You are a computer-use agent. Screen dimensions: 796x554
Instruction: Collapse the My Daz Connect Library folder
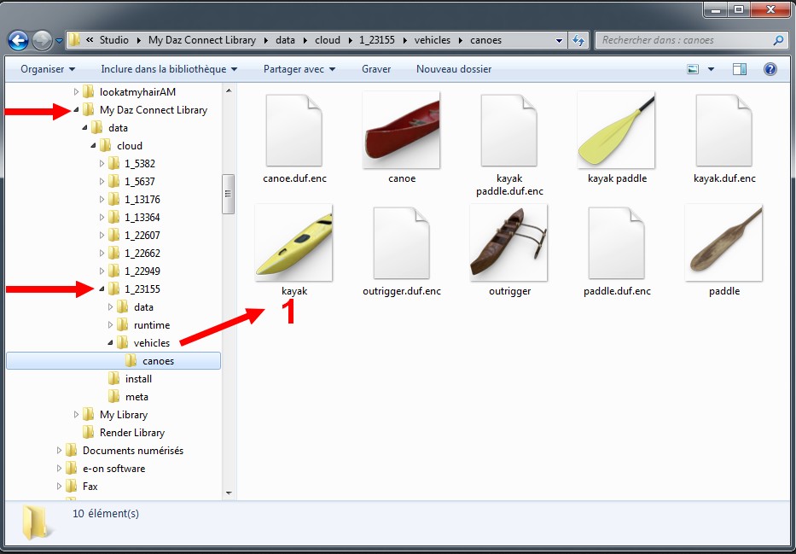point(76,109)
